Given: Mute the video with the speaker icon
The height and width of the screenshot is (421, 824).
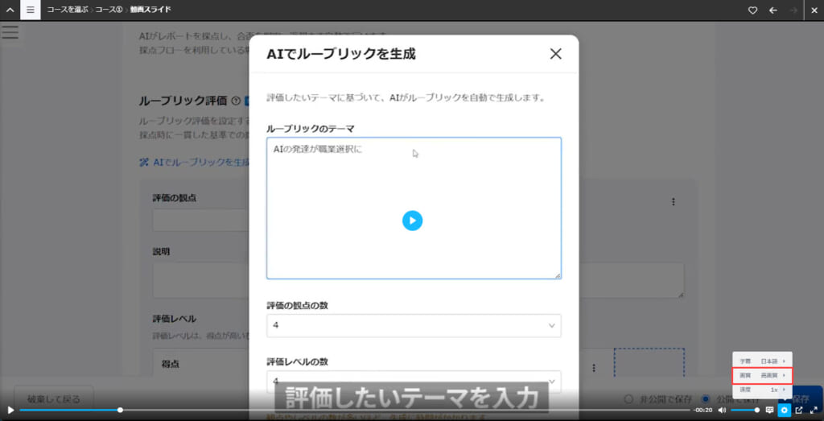Looking at the screenshot, I should point(722,411).
